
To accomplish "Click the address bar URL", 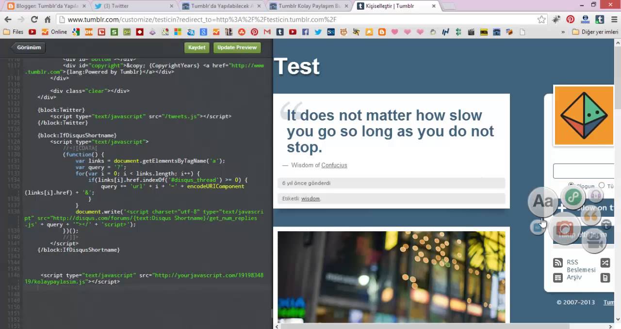I will pos(202,20).
